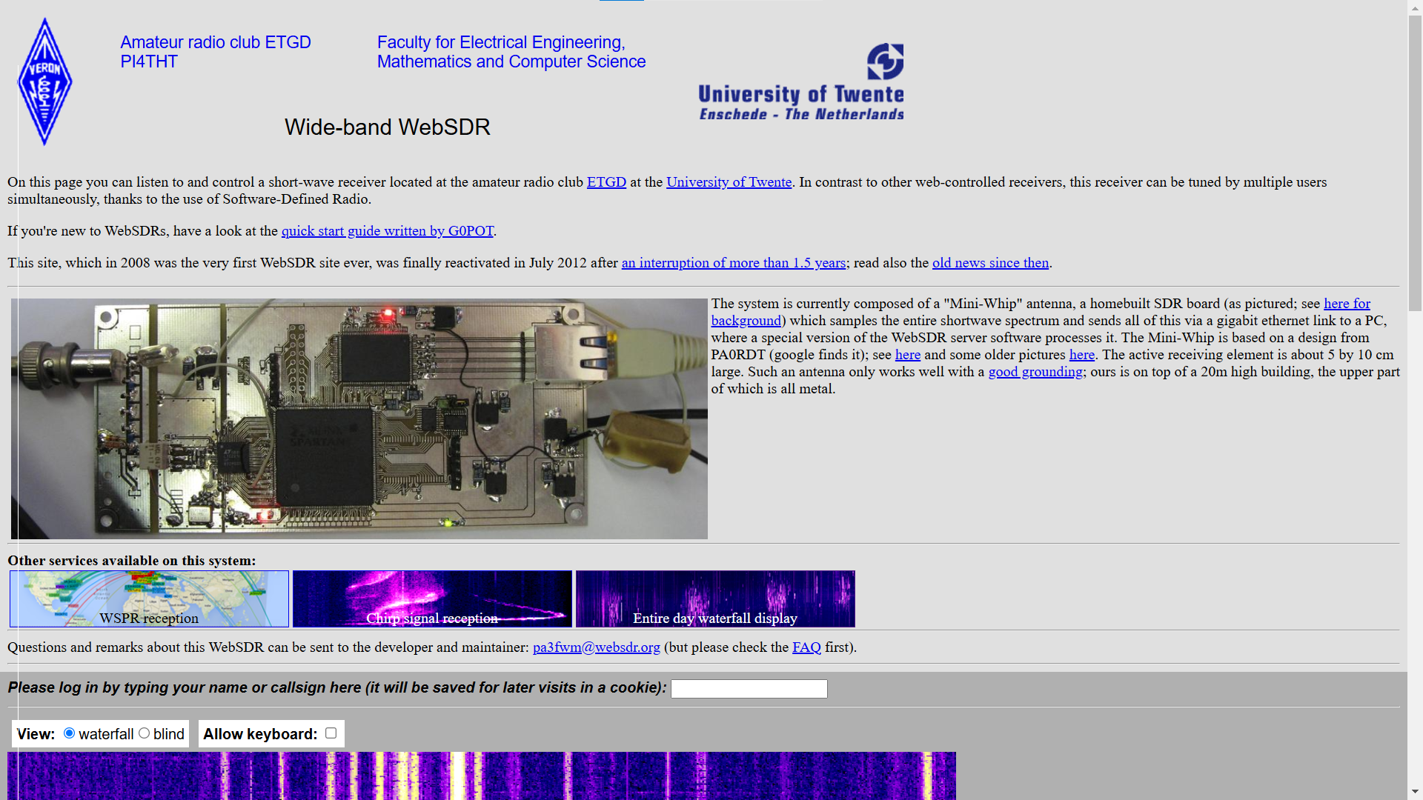Open the 'here' link after PA0RDT mention

pyautogui.click(x=907, y=355)
